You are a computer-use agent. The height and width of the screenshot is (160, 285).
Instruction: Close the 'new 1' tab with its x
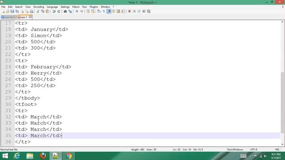[30, 17]
